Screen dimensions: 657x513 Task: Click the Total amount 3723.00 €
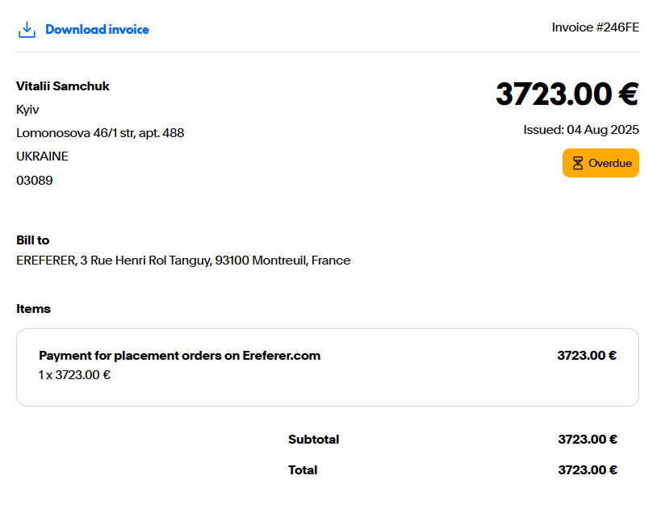point(588,470)
